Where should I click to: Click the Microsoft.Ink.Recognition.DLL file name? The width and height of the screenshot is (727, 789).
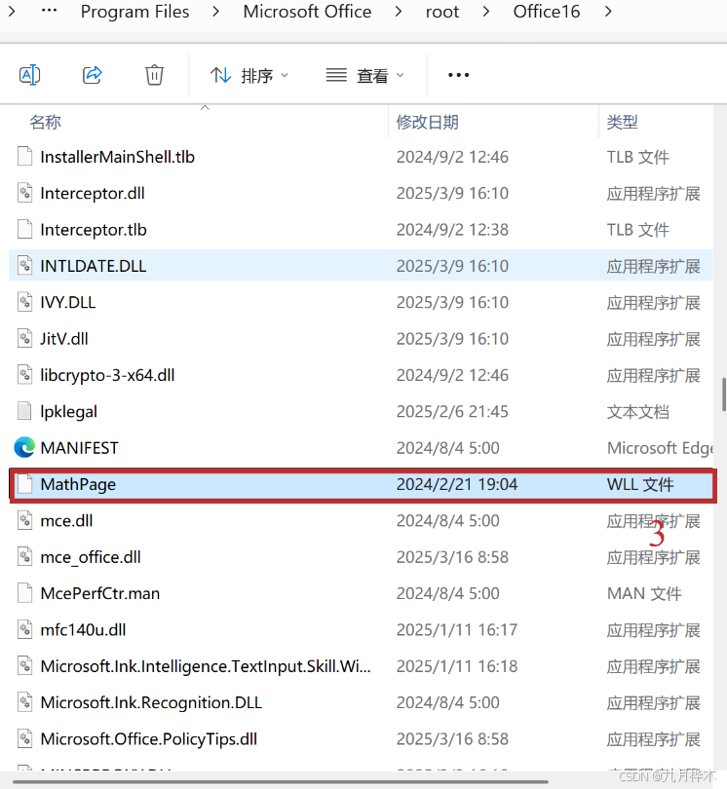[151, 702]
